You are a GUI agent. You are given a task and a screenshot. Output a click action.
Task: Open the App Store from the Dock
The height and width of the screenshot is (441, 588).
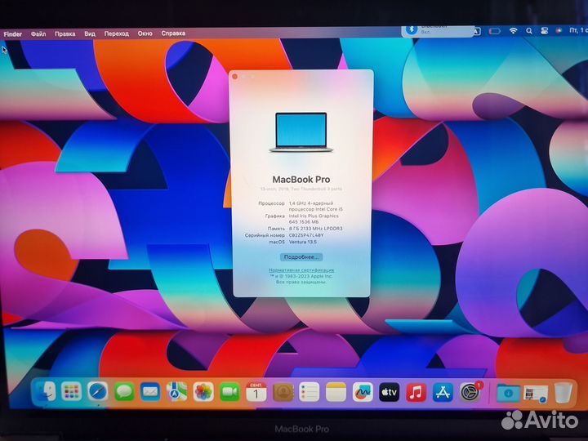tap(443, 392)
